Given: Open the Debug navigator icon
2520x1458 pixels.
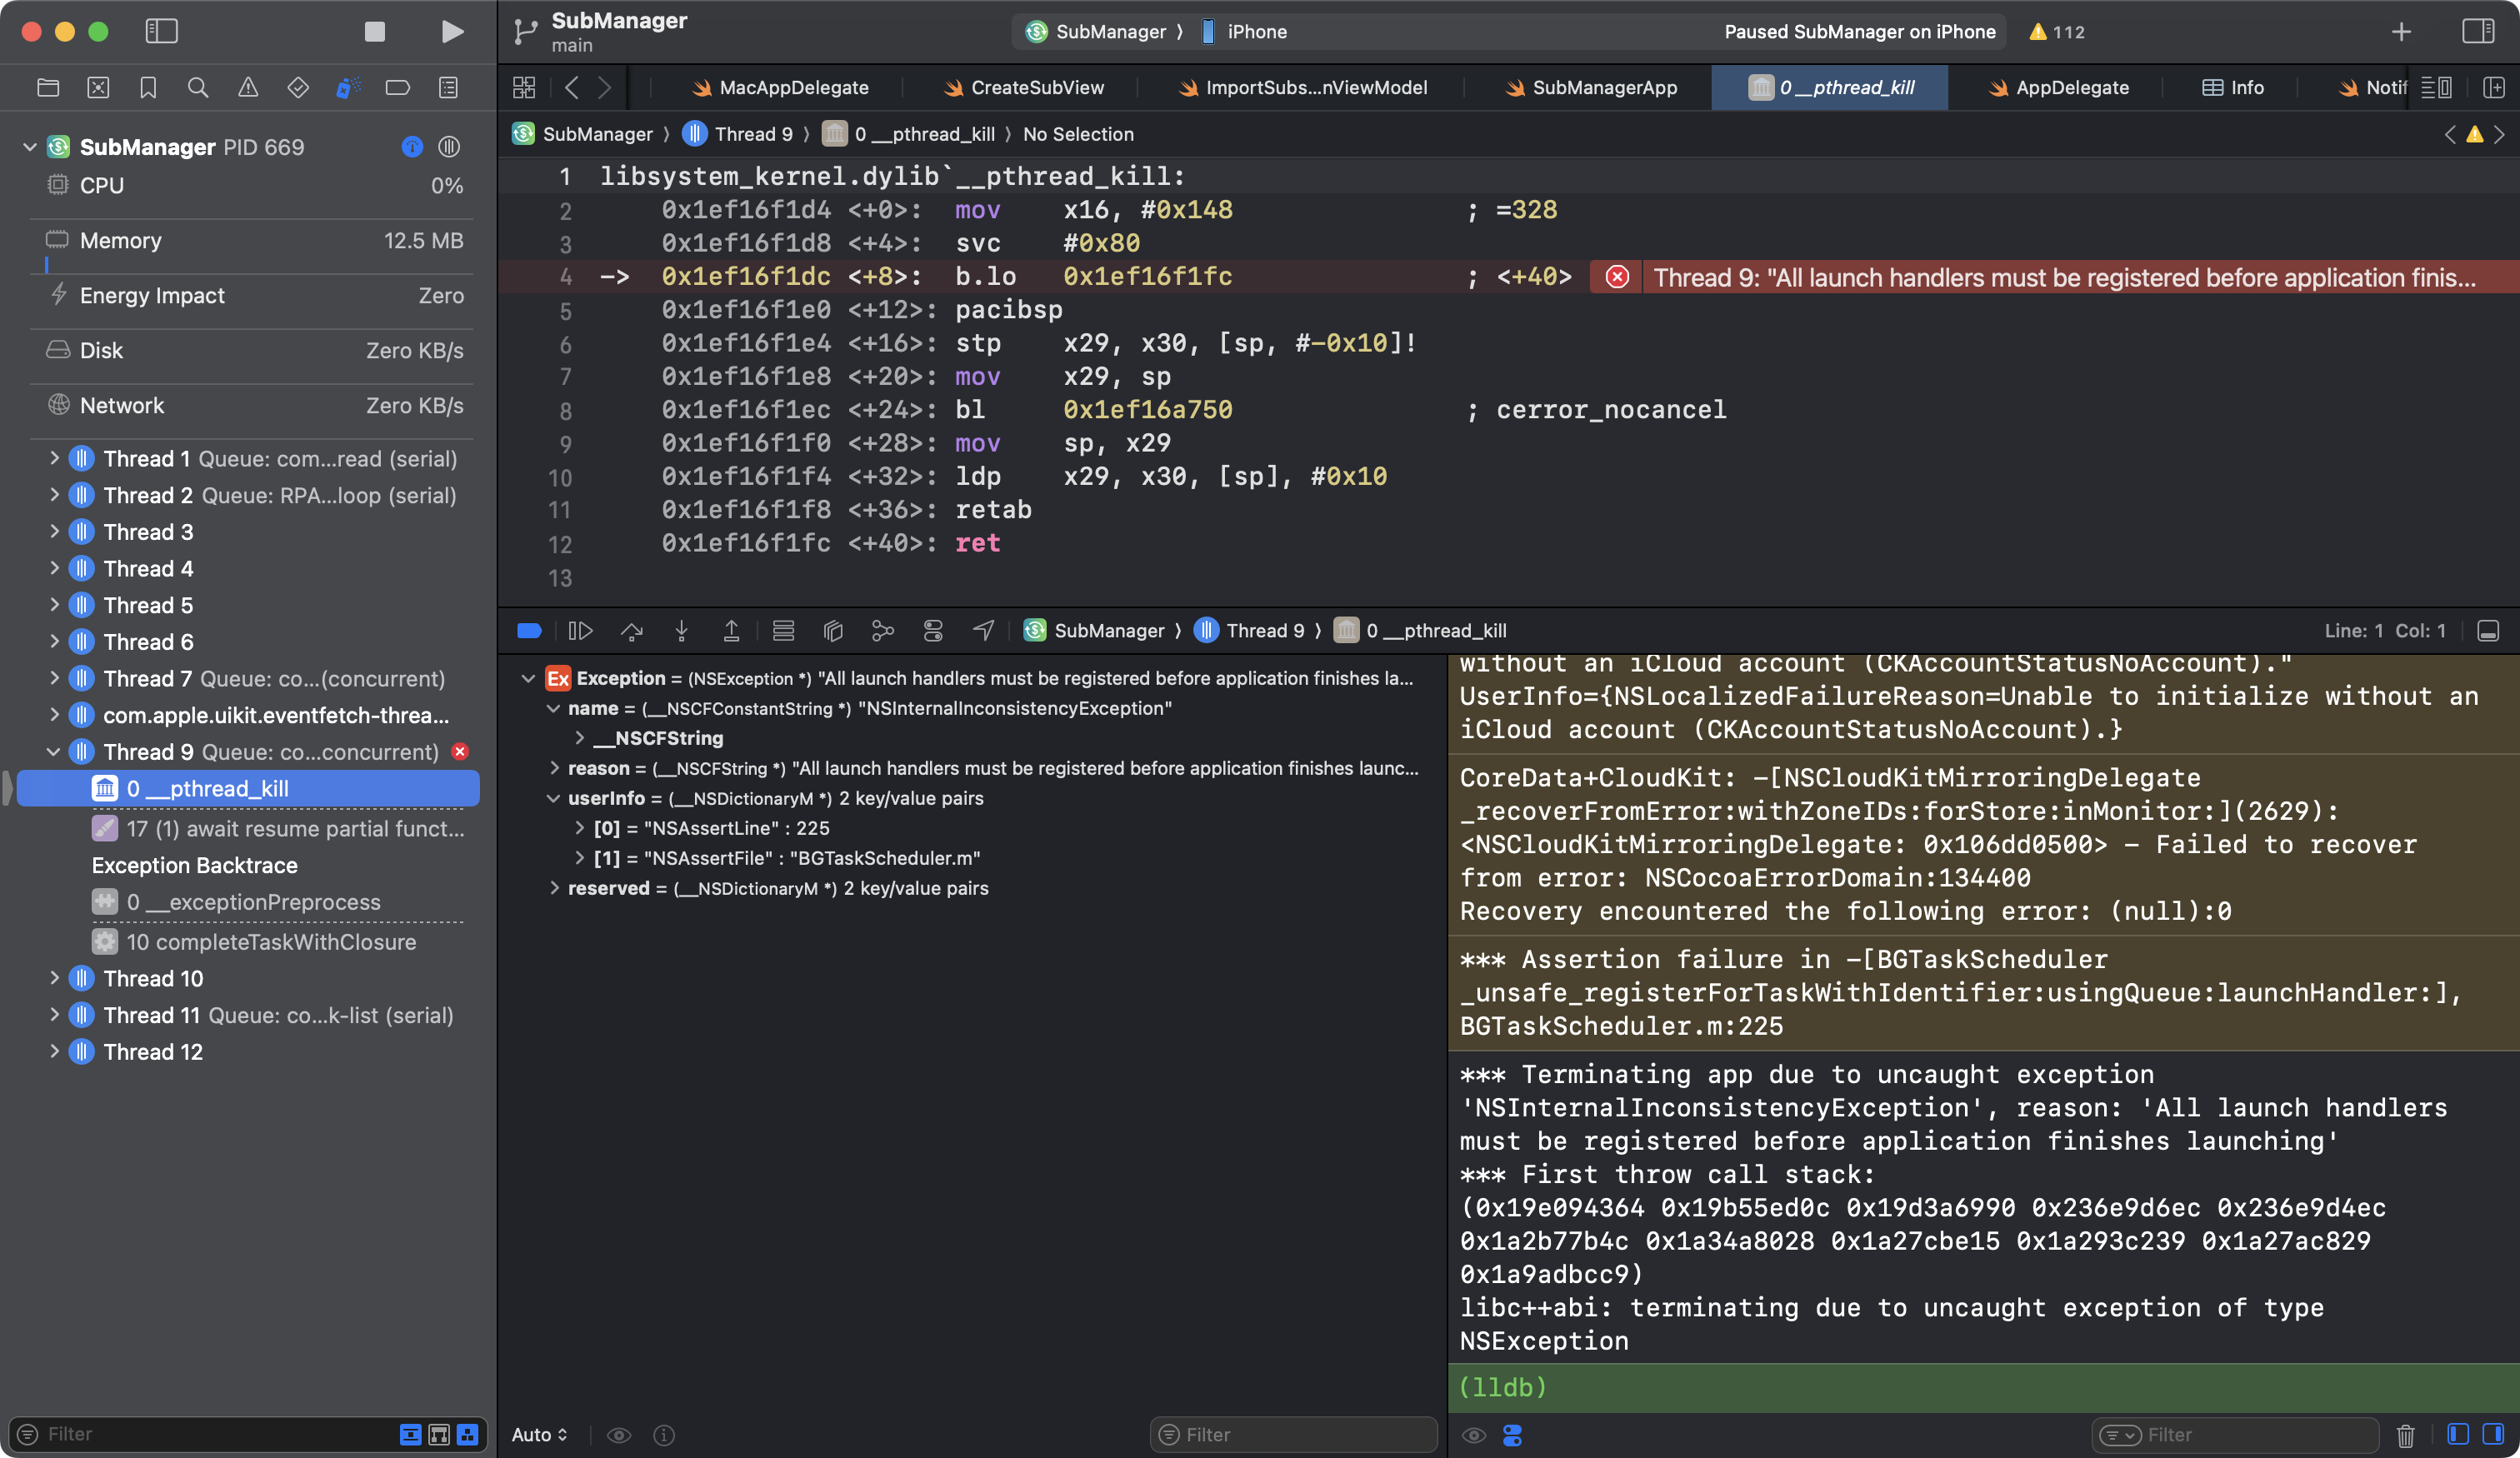Looking at the screenshot, I should click(x=348, y=88).
